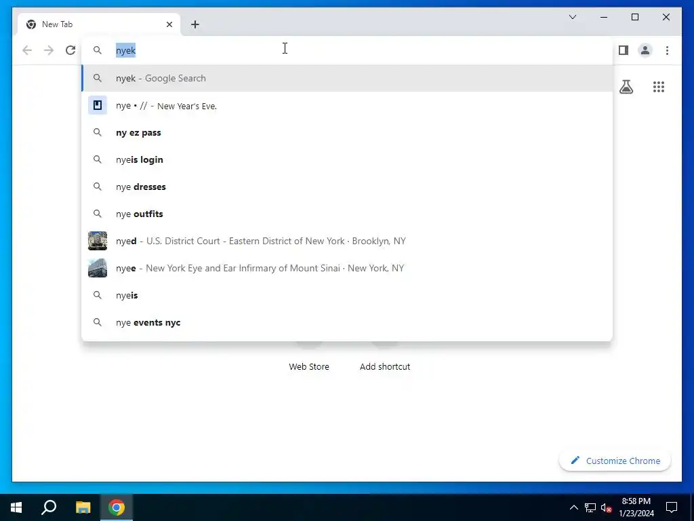This screenshot has height=521, width=694.
Task: Show hidden system tray icons
Action: pyautogui.click(x=573, y=507)
